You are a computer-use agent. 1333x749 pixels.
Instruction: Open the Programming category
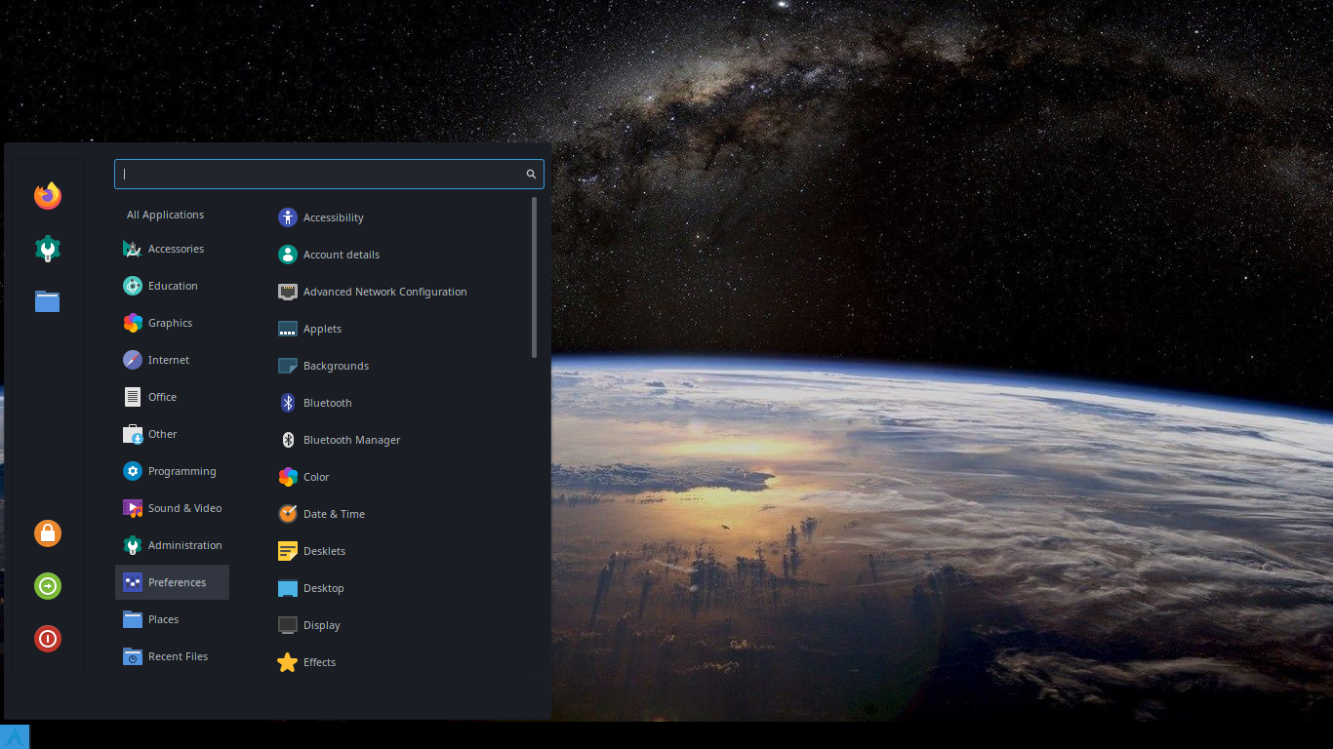182,471
